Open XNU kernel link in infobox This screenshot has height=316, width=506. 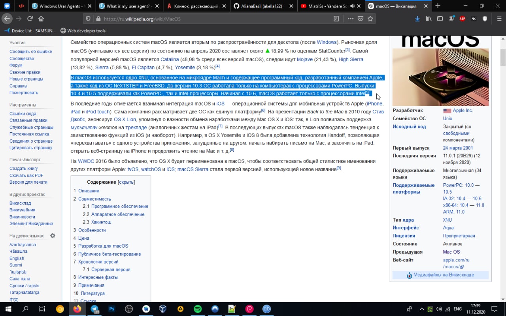click(x=447, y=220)
